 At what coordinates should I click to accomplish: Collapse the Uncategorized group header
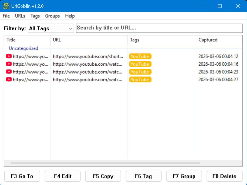[23, 48]
